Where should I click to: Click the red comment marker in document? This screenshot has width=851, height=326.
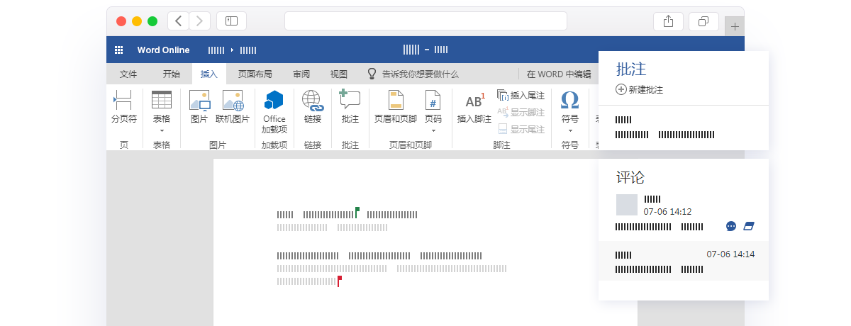(340, 281)
